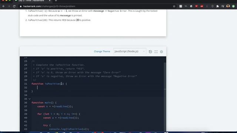
Task: Click 'const a = +(readLine());' on line 40
Action: click(x=61, y=118)
